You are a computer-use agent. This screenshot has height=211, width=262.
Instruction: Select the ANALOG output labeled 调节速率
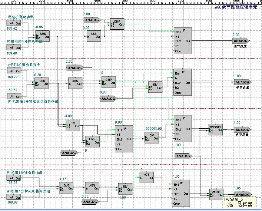pos(243,82)
